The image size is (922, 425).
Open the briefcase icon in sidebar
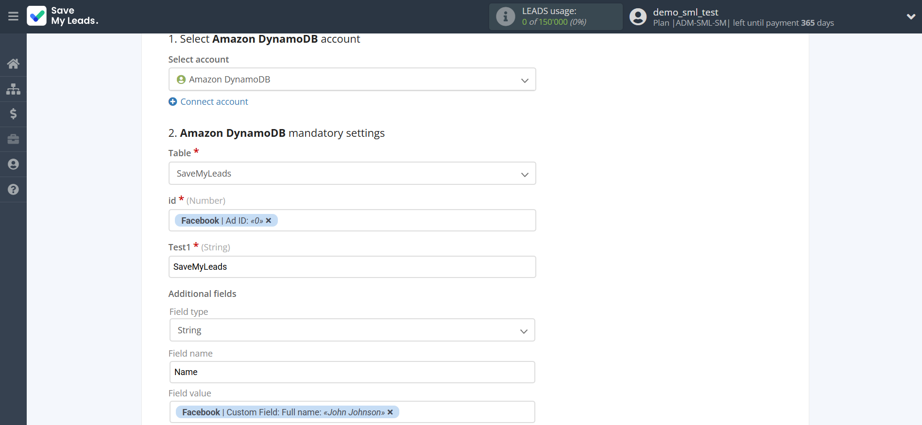pyautogui.click(x=13, y=139)
